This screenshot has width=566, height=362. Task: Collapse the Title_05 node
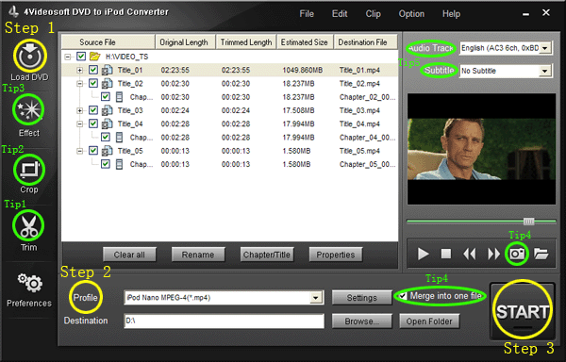click(80, 151)
